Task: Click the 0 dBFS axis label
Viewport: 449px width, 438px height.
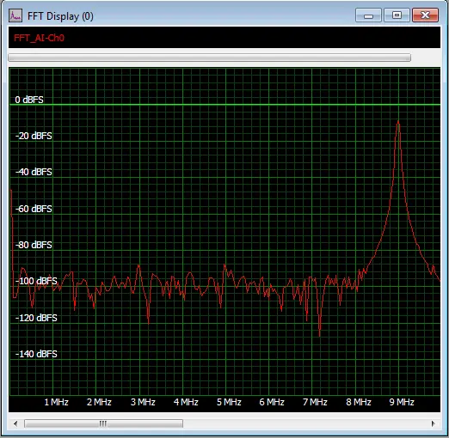Action: [29, 100]
